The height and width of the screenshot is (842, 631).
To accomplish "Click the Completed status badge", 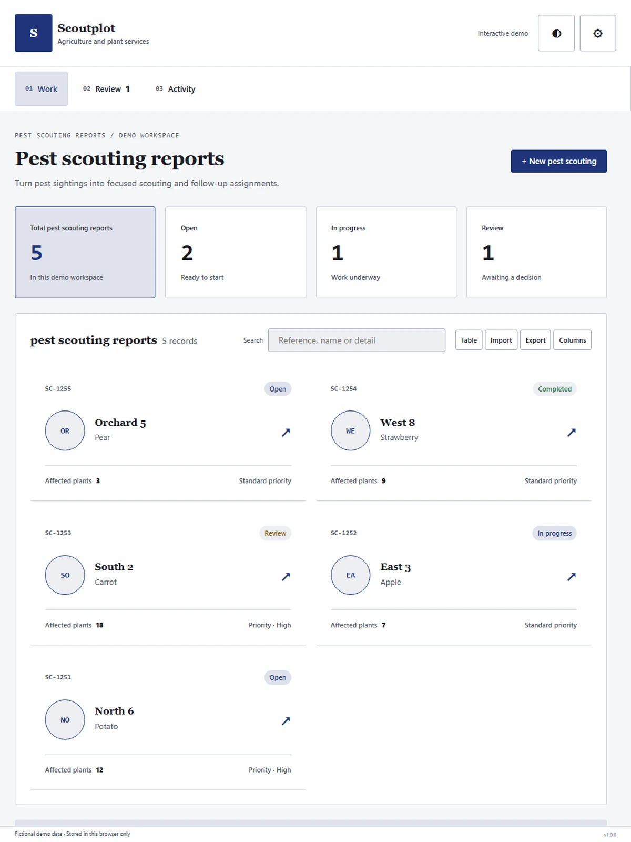I will [x=555, y=389].
